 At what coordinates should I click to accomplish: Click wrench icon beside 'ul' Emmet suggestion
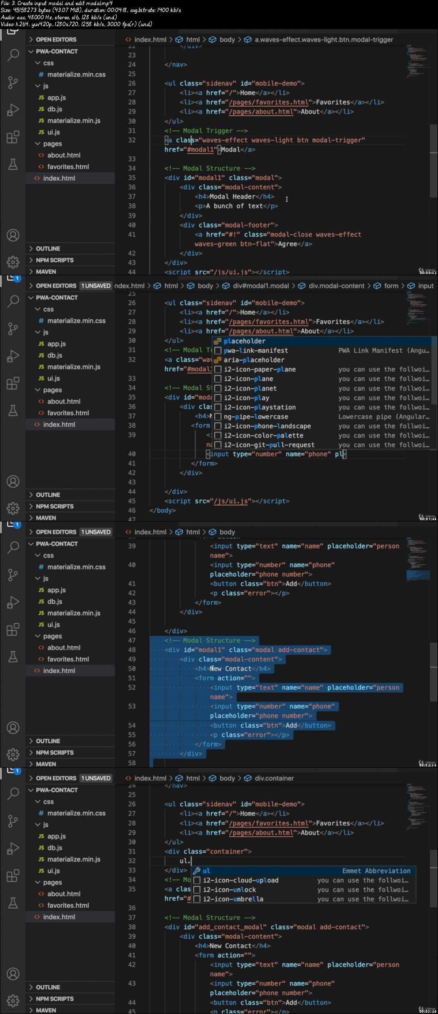[197, 871]
